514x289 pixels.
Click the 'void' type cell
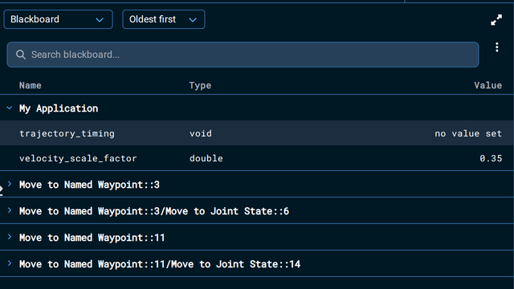coord(201,134)
